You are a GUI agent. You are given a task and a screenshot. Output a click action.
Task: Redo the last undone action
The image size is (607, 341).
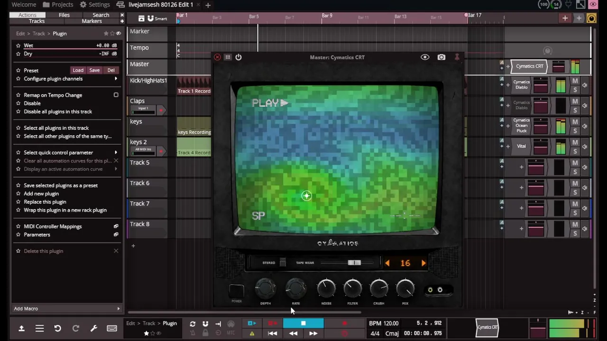coord(75,328)
